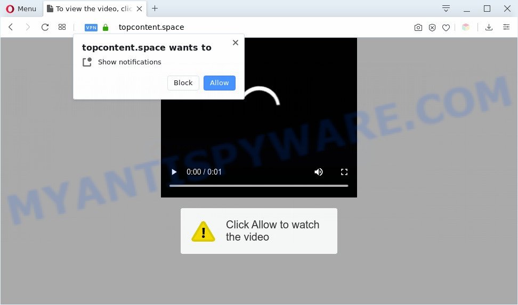Go forward to next page

pyautogui.click(x=28, y=27)
